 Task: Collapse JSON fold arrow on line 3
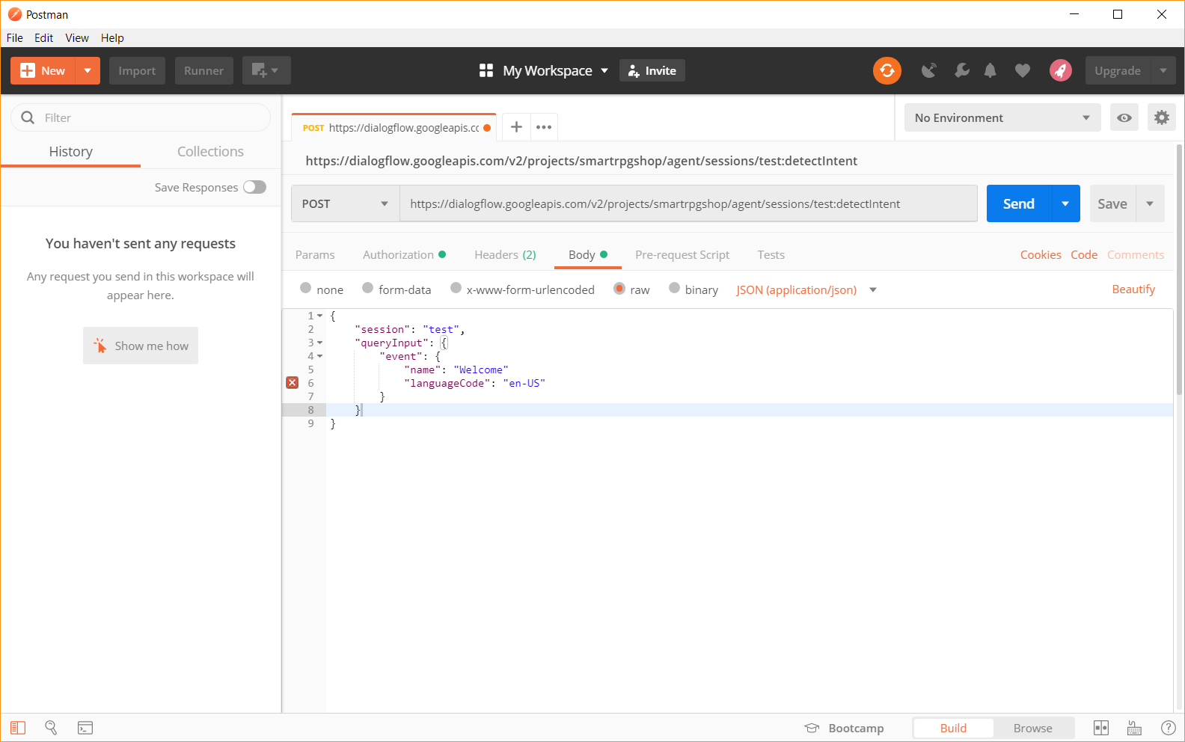click(x=320, y=343)
